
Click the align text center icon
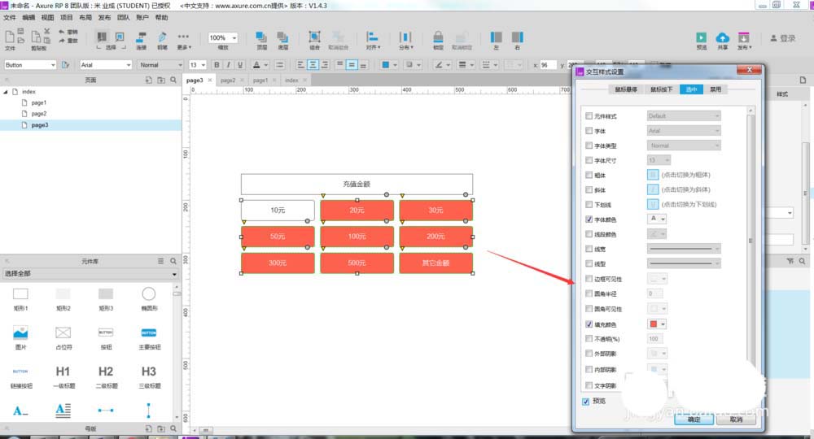(313, 65)
